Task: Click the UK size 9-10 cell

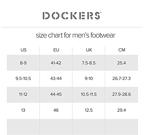Action: click(89, 78)
